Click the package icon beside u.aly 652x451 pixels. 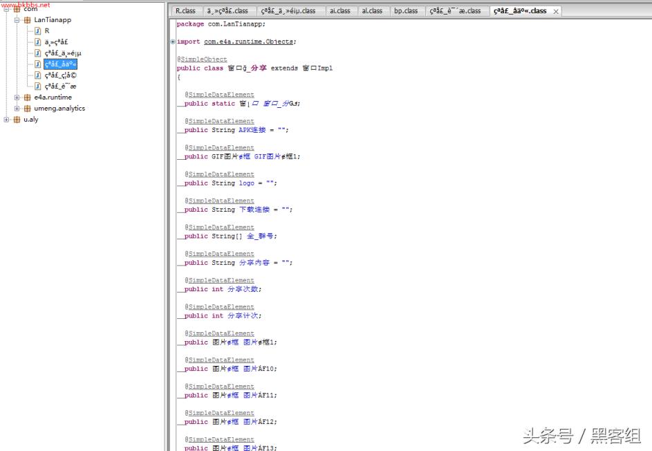point(17,120)
